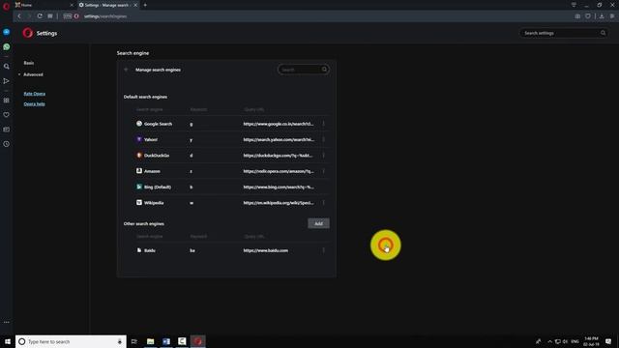Viewport: 619px width, 348px height.
Task: Open File Explorer from taskbar
Action: pyautogui.click(x=151, y=341)
